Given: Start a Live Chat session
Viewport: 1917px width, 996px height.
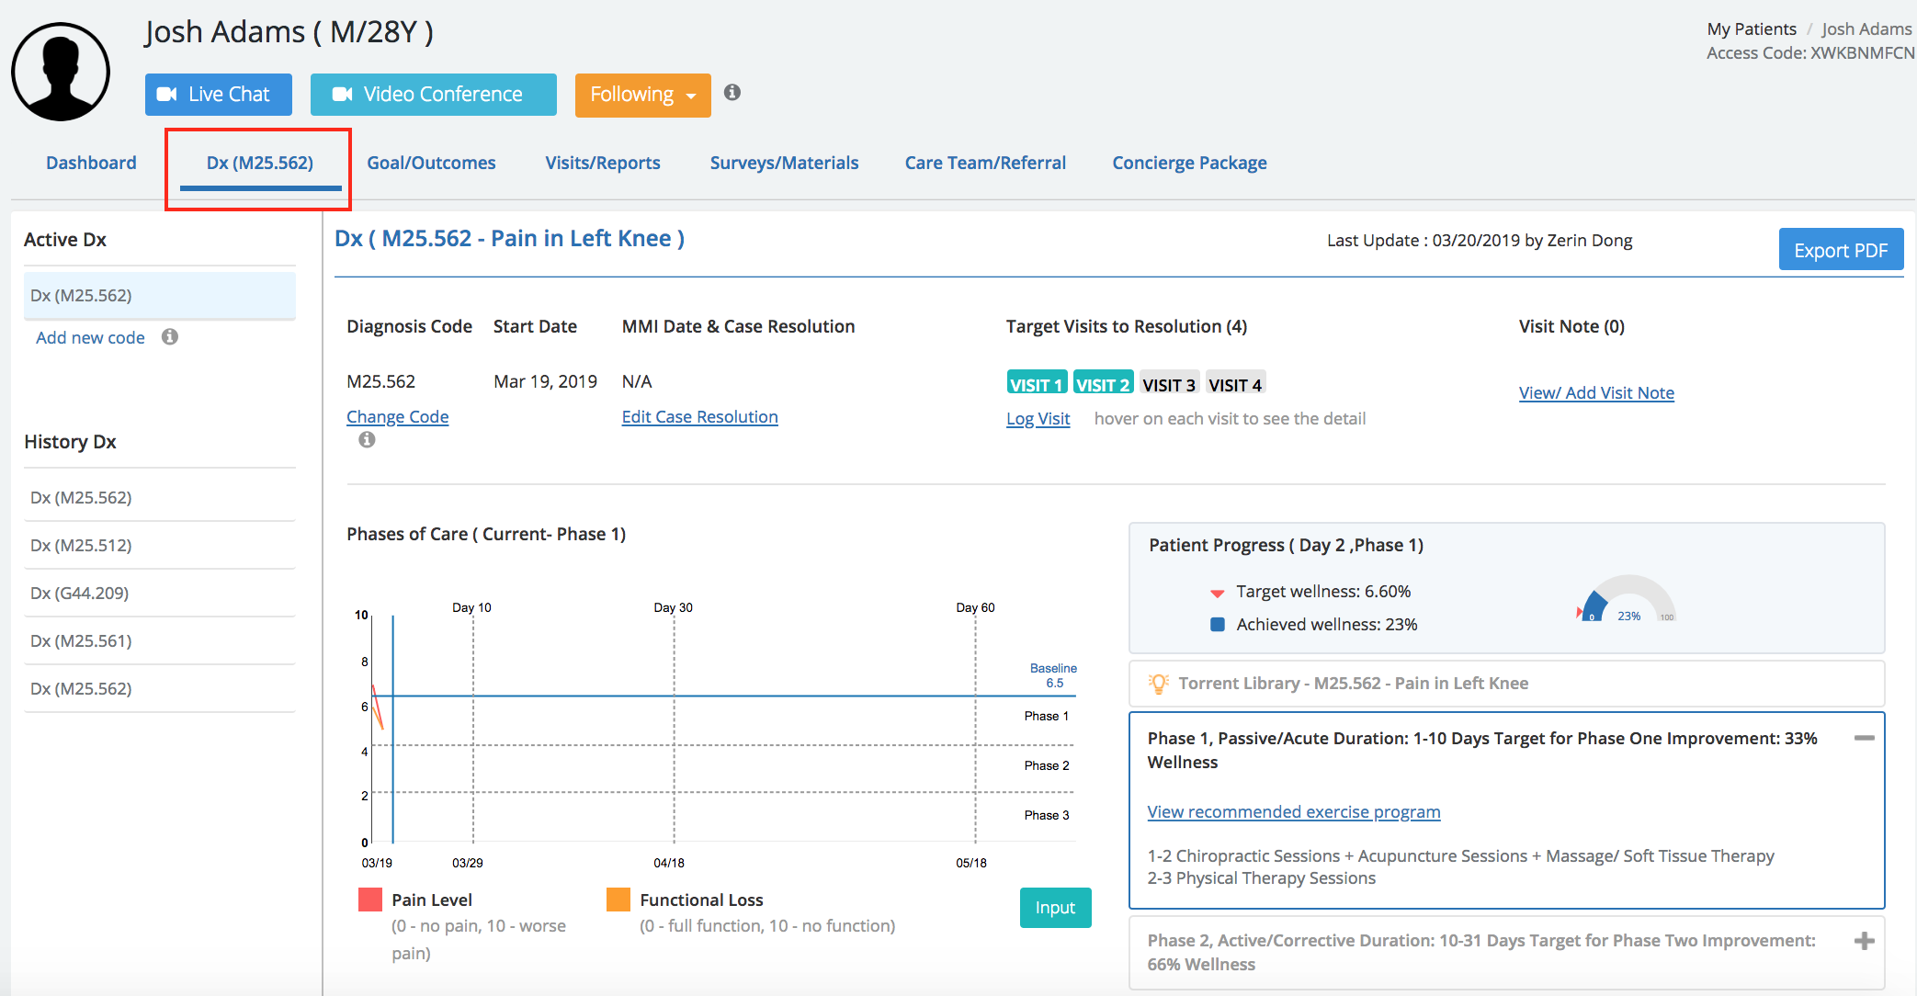Looking at the screenshot, I should (218, 95).
